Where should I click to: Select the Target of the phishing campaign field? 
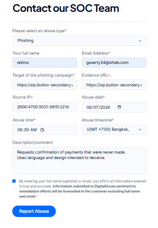click(45, 85)
